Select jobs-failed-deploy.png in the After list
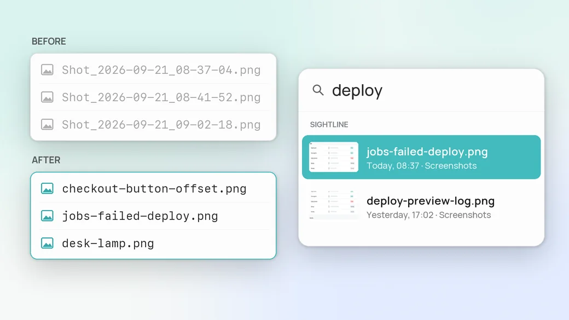Screen dimensions: 569x320 [140, 216]
